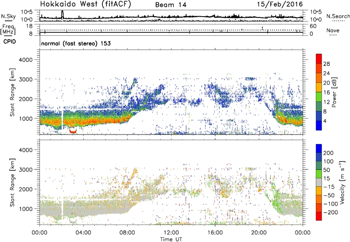Screen dimensions: 350x242
Task: Click the 'Velocity [m s-1]' colorbar label
Action: (342, 182)
